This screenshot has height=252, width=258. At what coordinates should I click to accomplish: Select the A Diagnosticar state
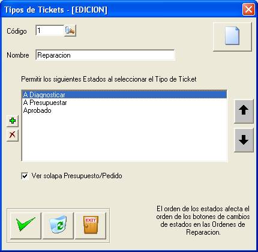click(124, 95)
